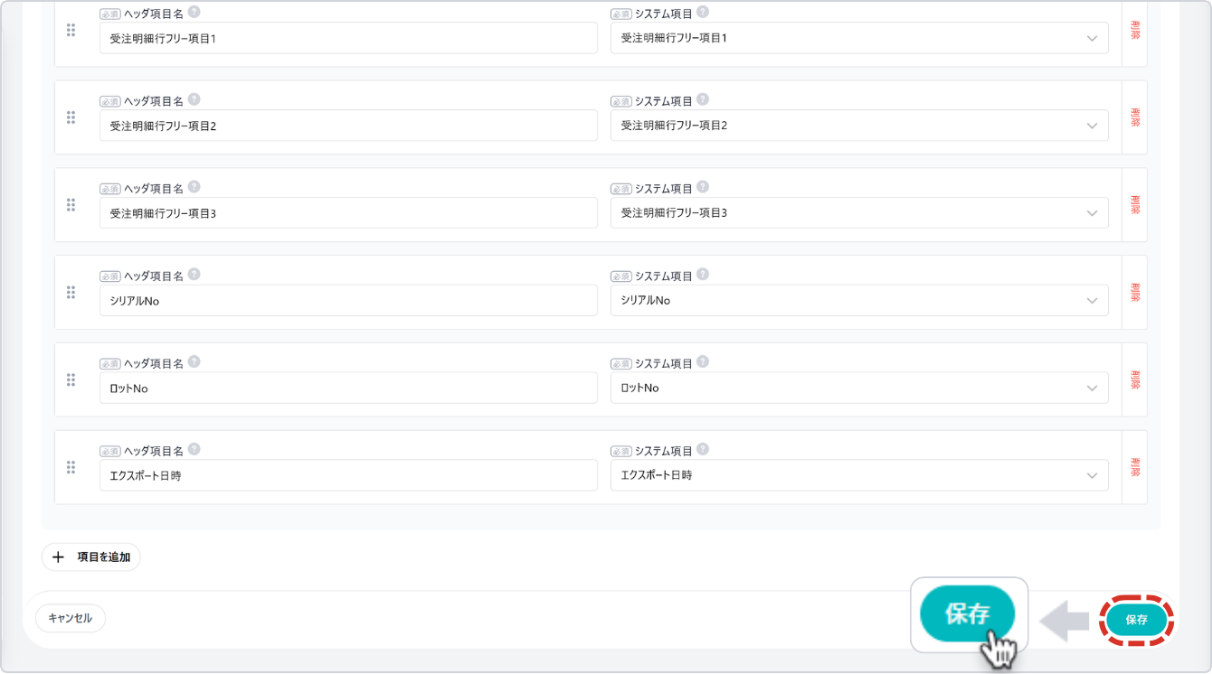Delete the 受注明細行フリー項目2 row

click(x=1134, y=117)
